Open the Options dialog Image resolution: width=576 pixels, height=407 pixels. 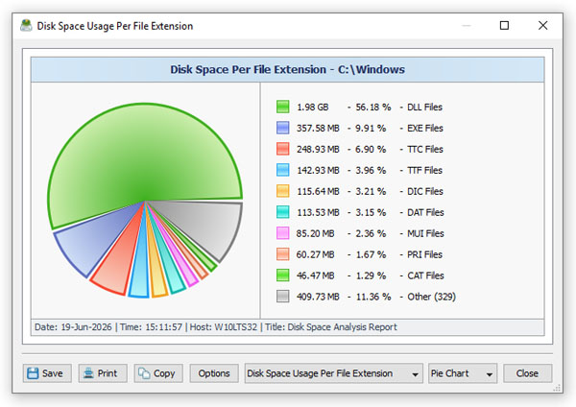coord(214,373)
